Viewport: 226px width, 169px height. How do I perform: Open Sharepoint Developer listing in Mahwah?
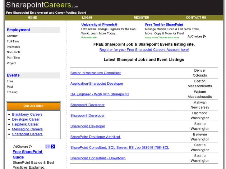coord(87,105)
